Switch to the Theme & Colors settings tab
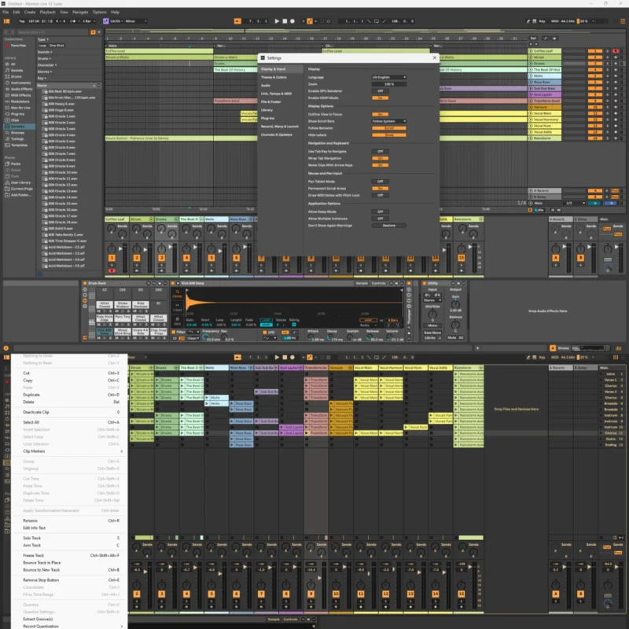This screenshot has width=629, height=629. point(274,77)
